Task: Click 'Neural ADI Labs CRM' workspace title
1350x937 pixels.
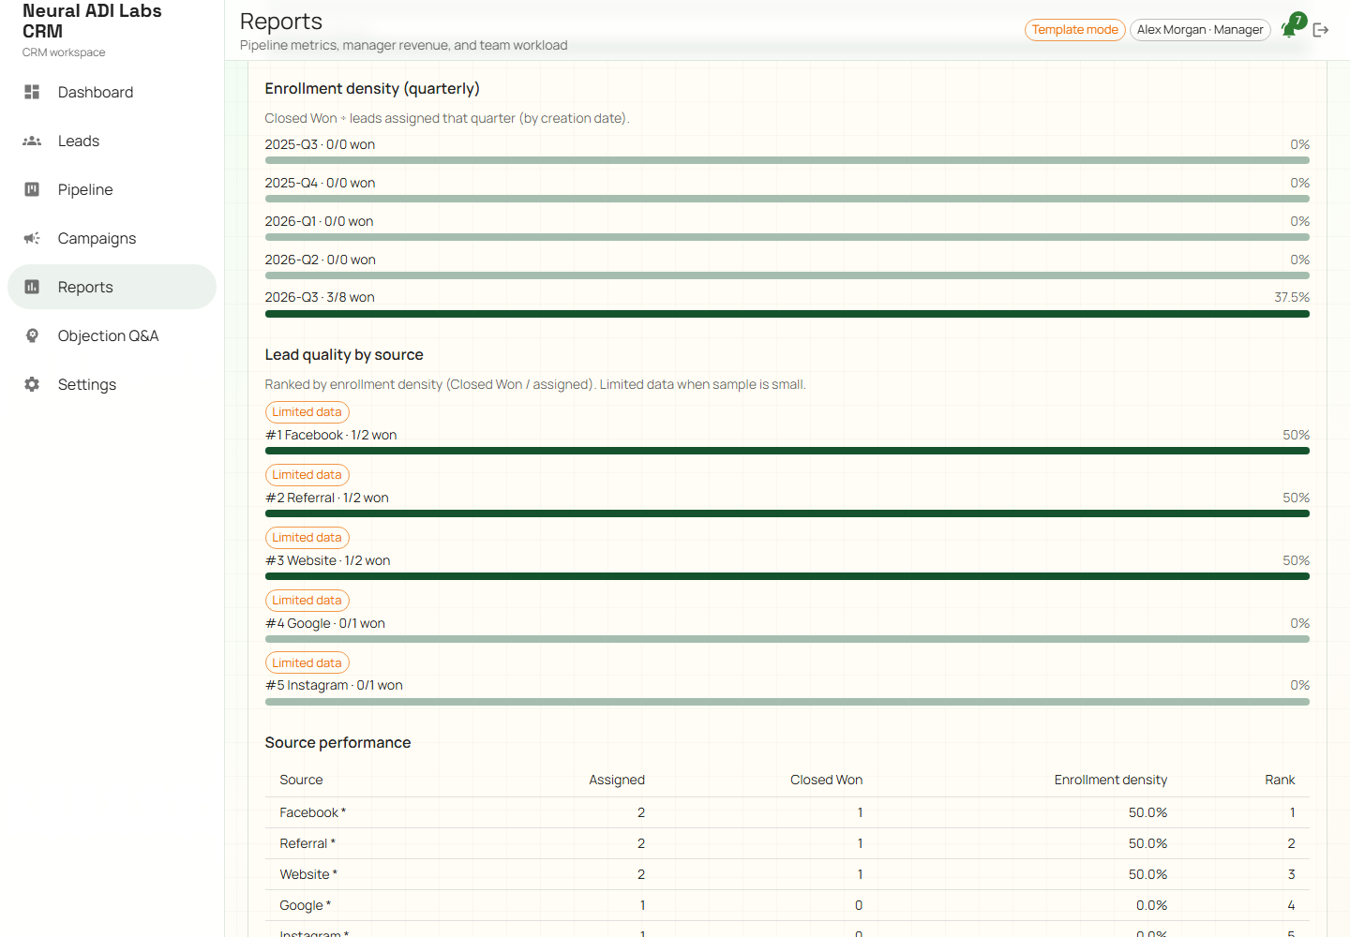Action: pos(92,21)
